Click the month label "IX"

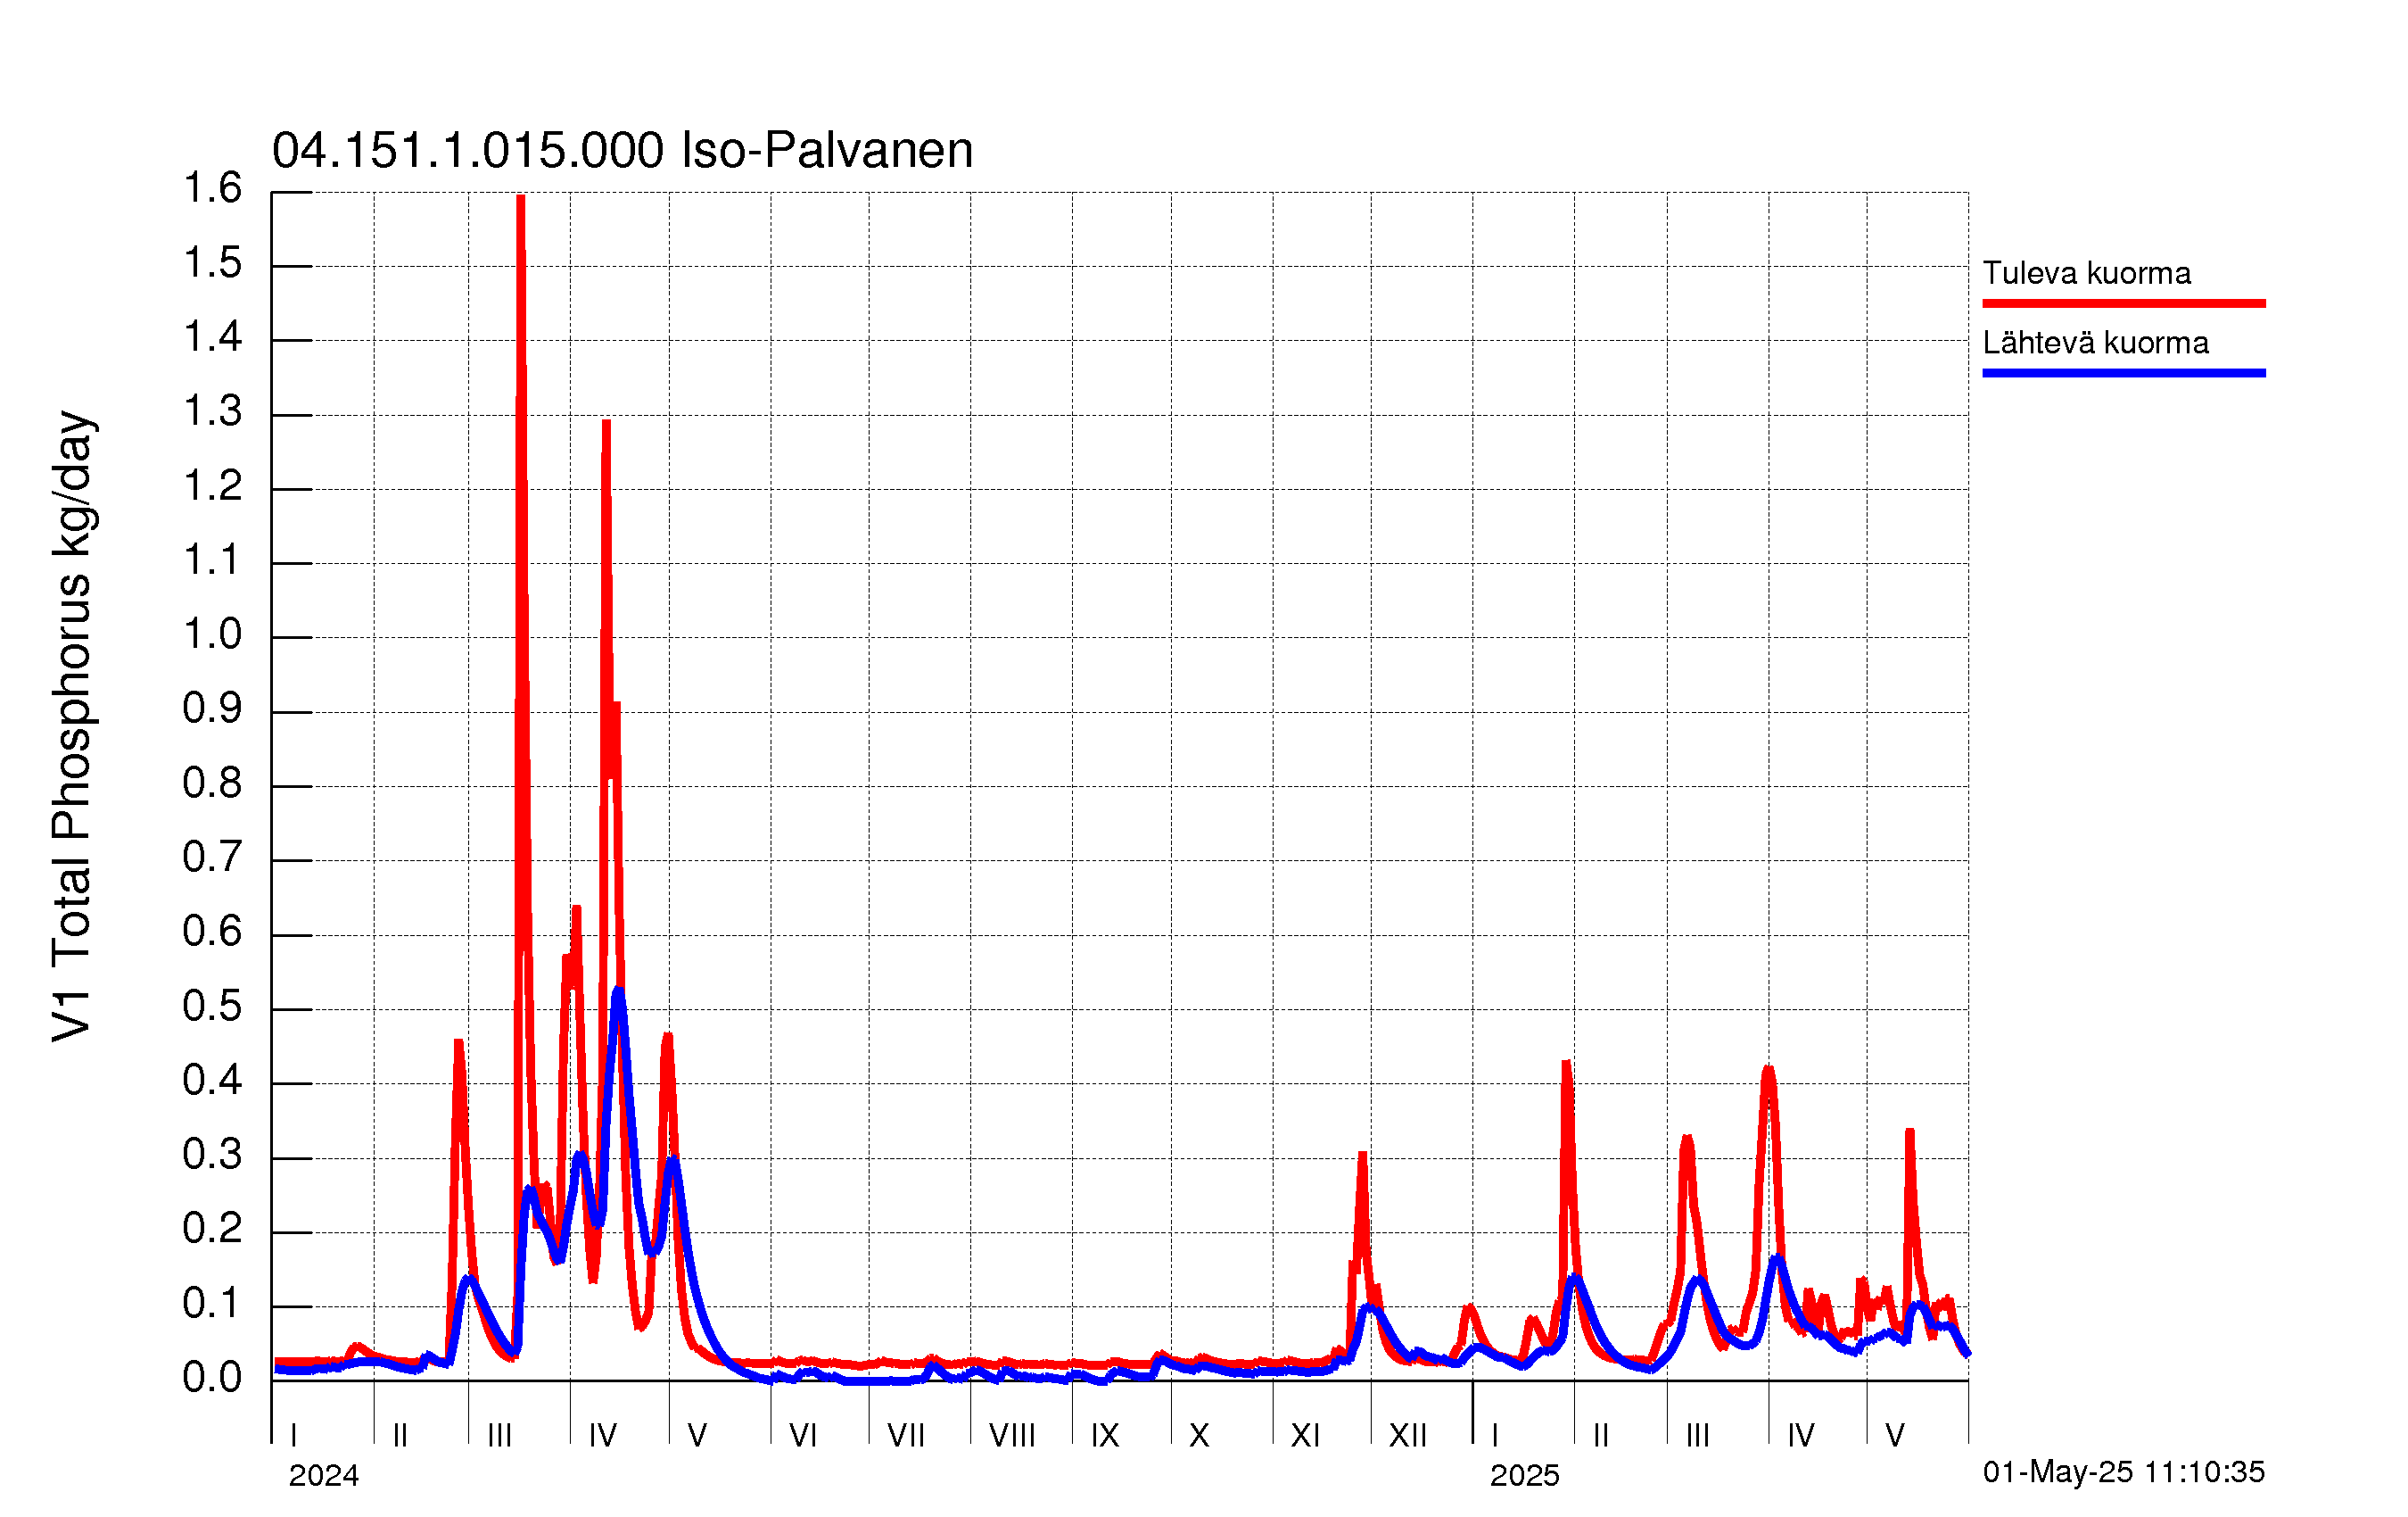pos(1105,1436)
